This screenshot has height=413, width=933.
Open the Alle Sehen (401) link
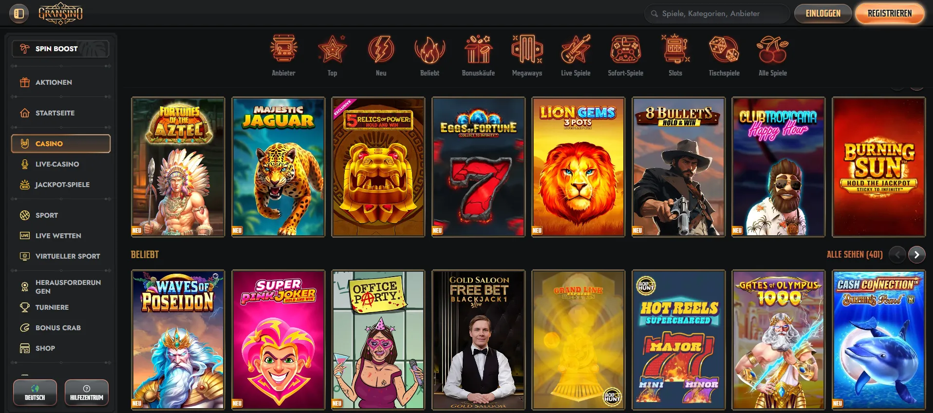coord(855,255)
